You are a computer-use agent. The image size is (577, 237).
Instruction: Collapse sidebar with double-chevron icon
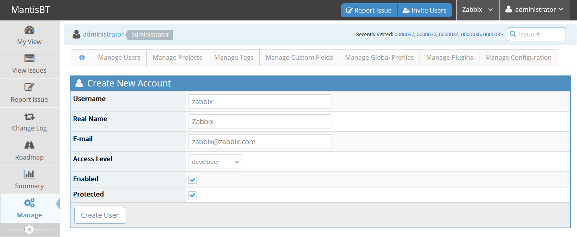[x=30, y=230]
